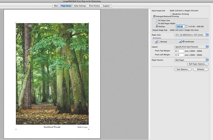Open the Print History tab
Viewport: 213px width, 140px height.
(x=94, y=6)
